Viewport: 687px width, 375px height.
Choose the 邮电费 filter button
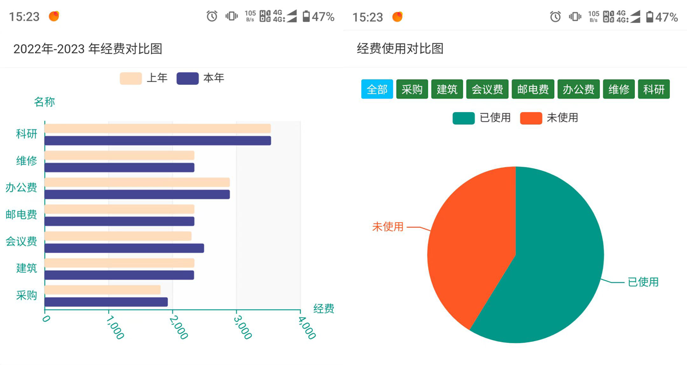pos(532,89)
